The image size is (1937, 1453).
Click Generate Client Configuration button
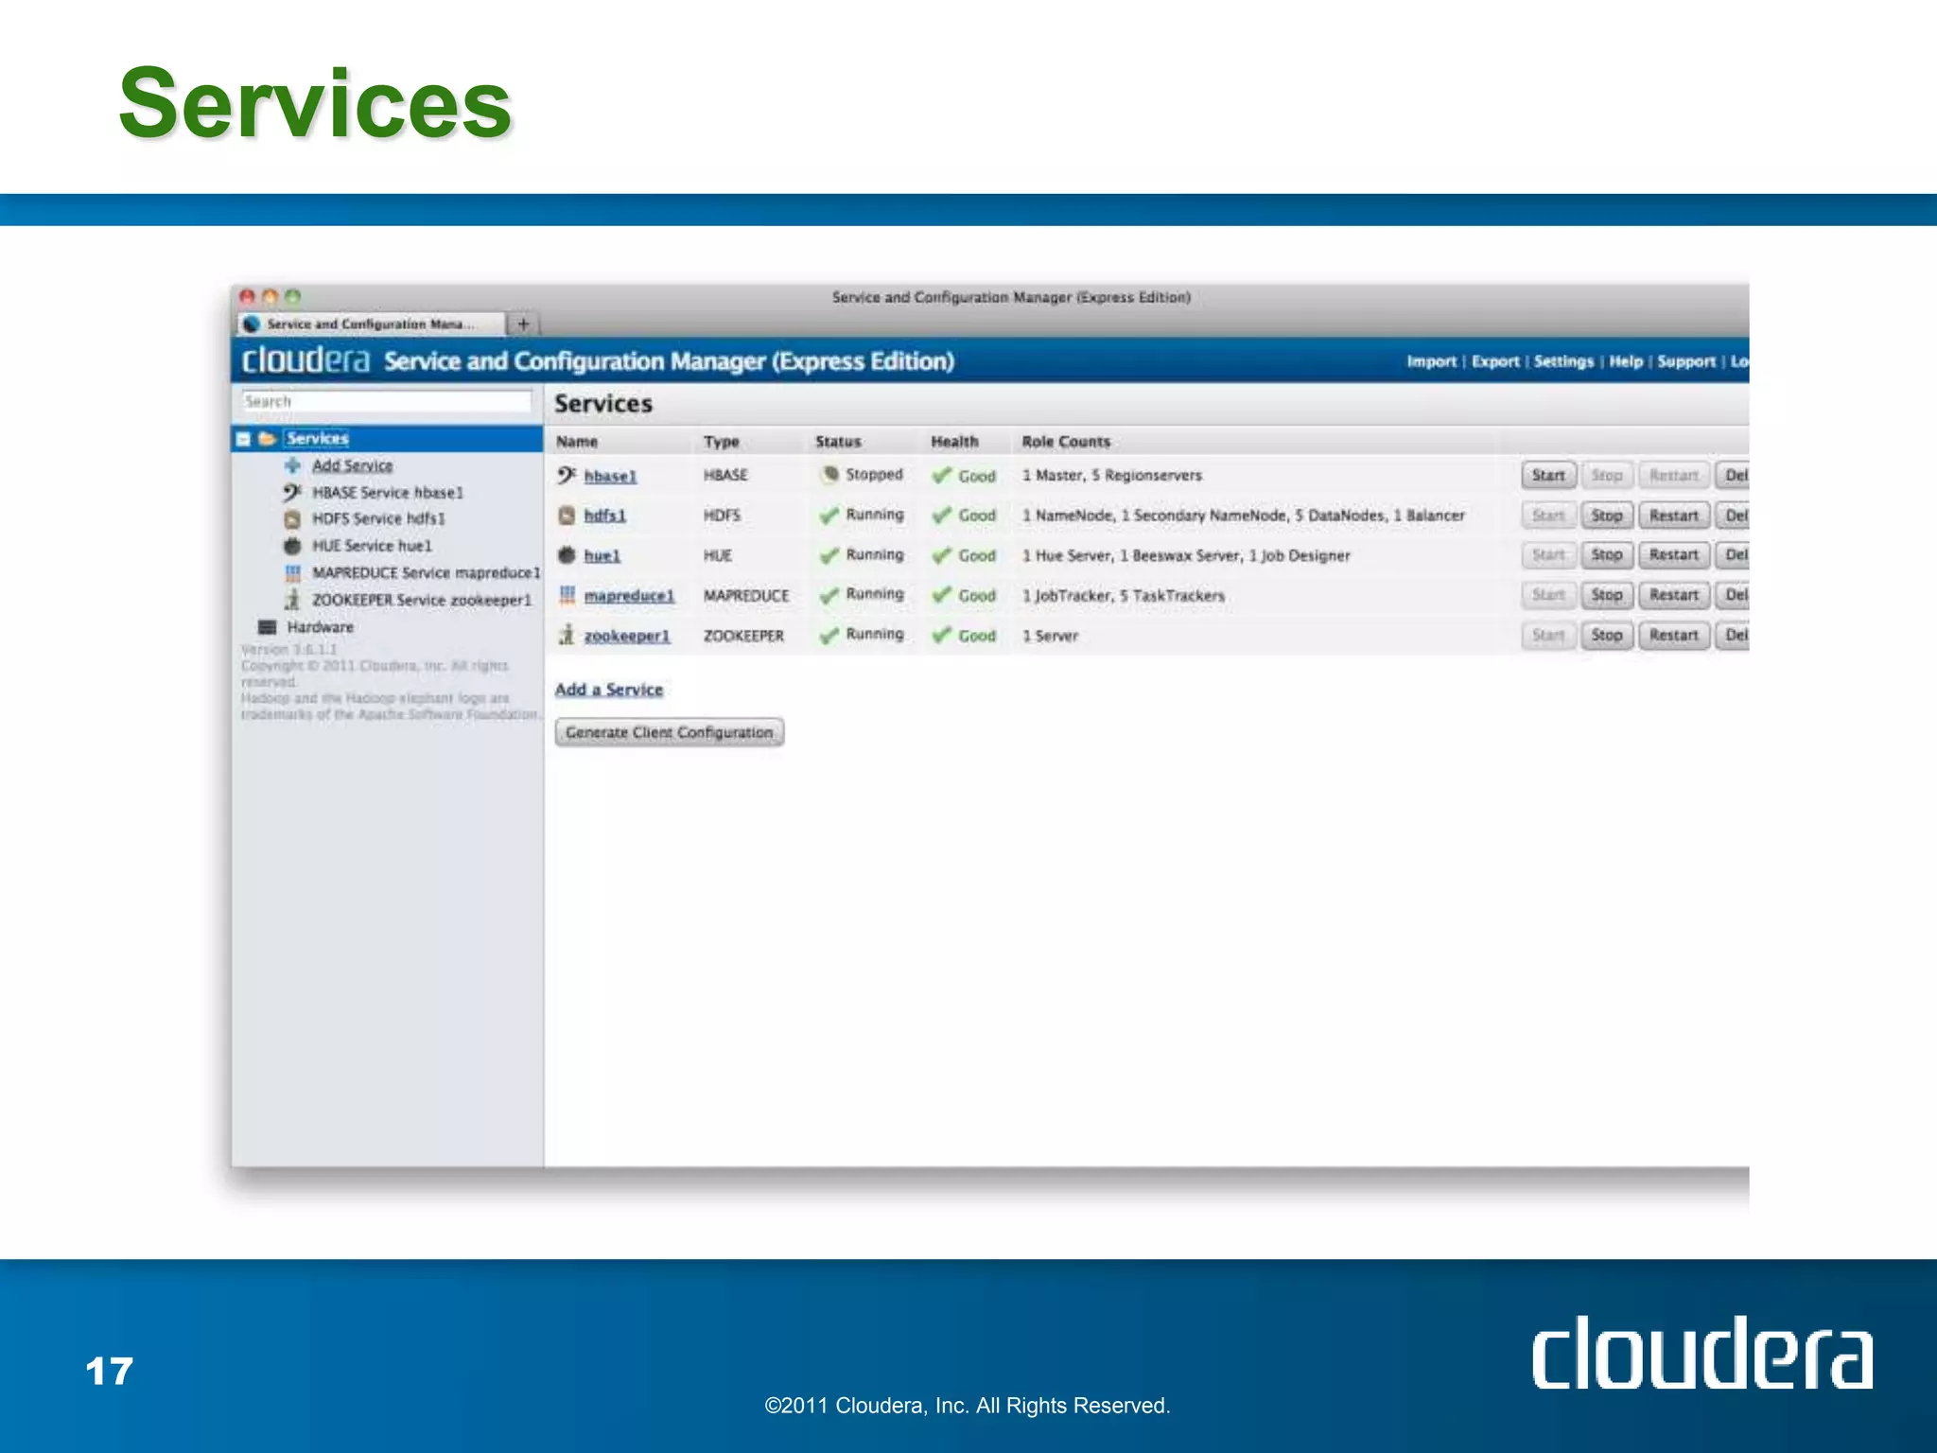tap(670, 732)
